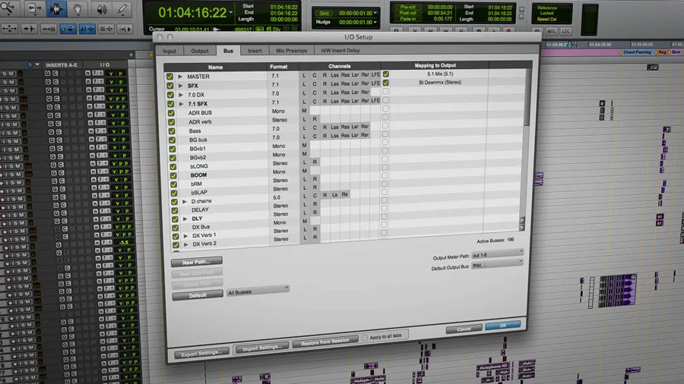684x384 pixels.
Task: Click the arrow-bar play toolbar icon
Action: point(125,29)
